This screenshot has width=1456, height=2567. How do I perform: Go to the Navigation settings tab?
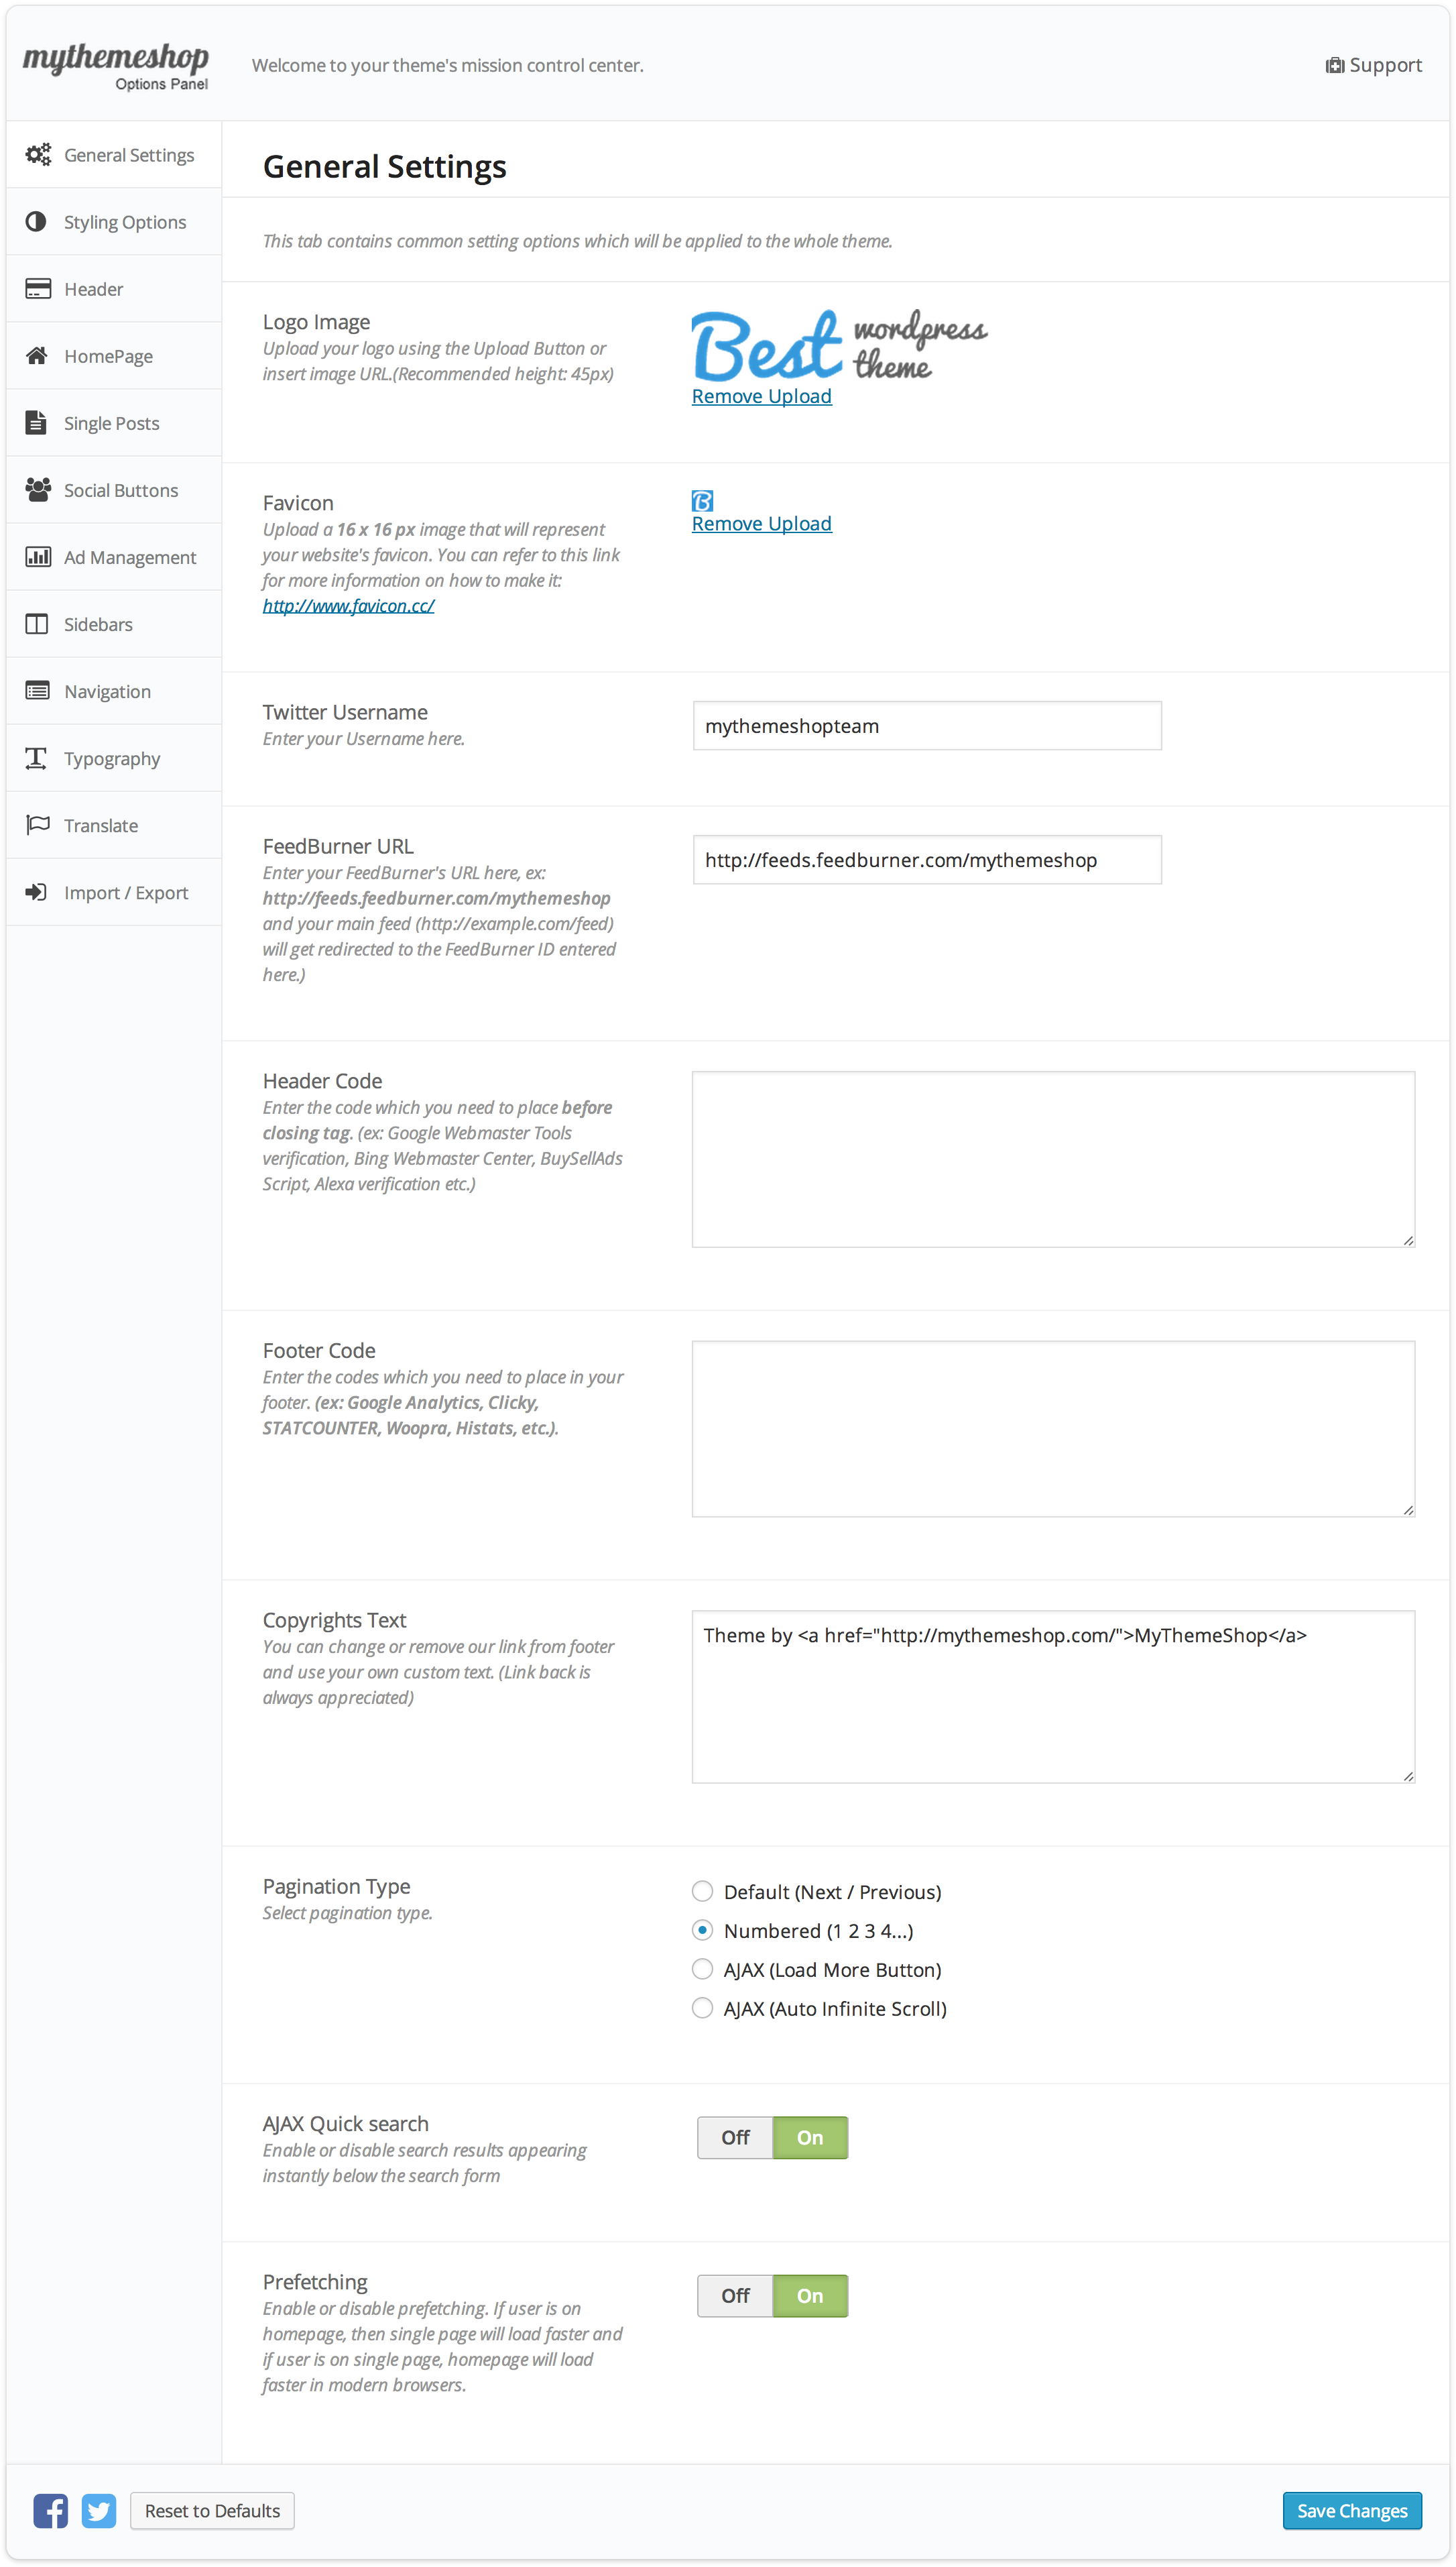(x=107, y=690)
